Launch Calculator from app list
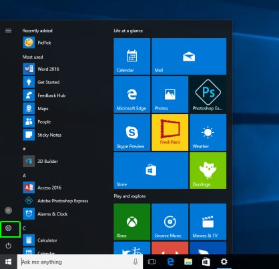Screen dimensions: 279x269 click(40, 240)
